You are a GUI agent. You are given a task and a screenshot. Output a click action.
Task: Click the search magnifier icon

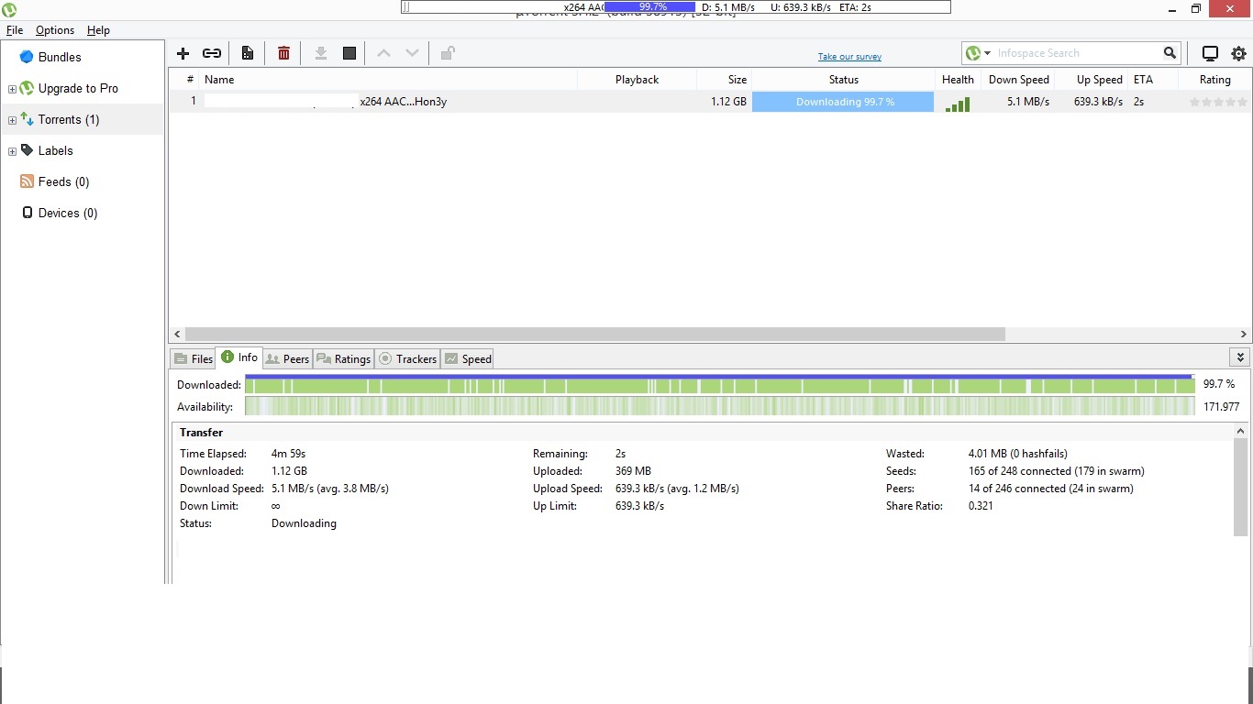point(1170,53)
